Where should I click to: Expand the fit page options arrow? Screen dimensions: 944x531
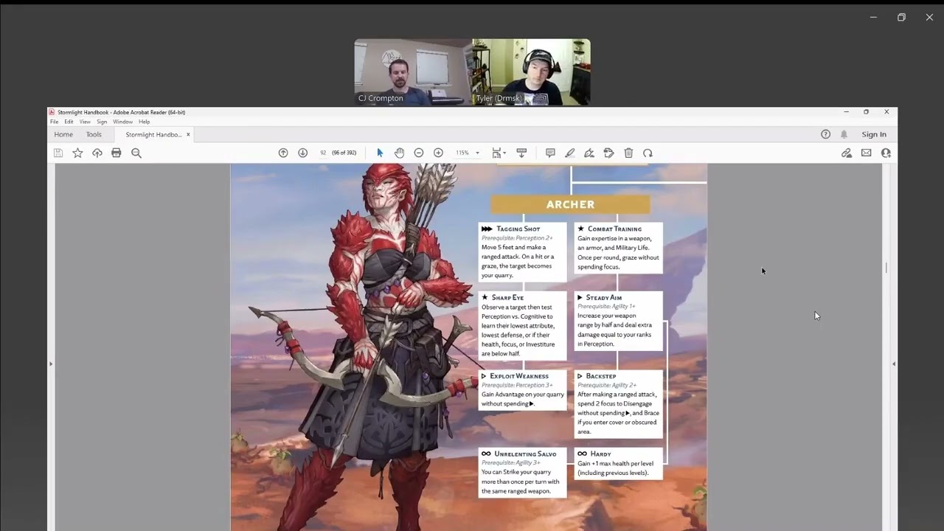click(x=505, y=153)
